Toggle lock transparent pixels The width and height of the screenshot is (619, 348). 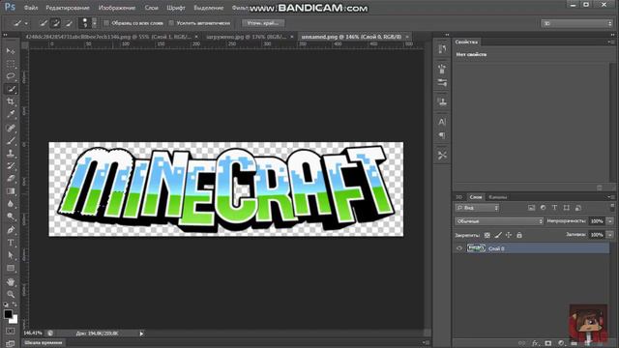(487, 235)
